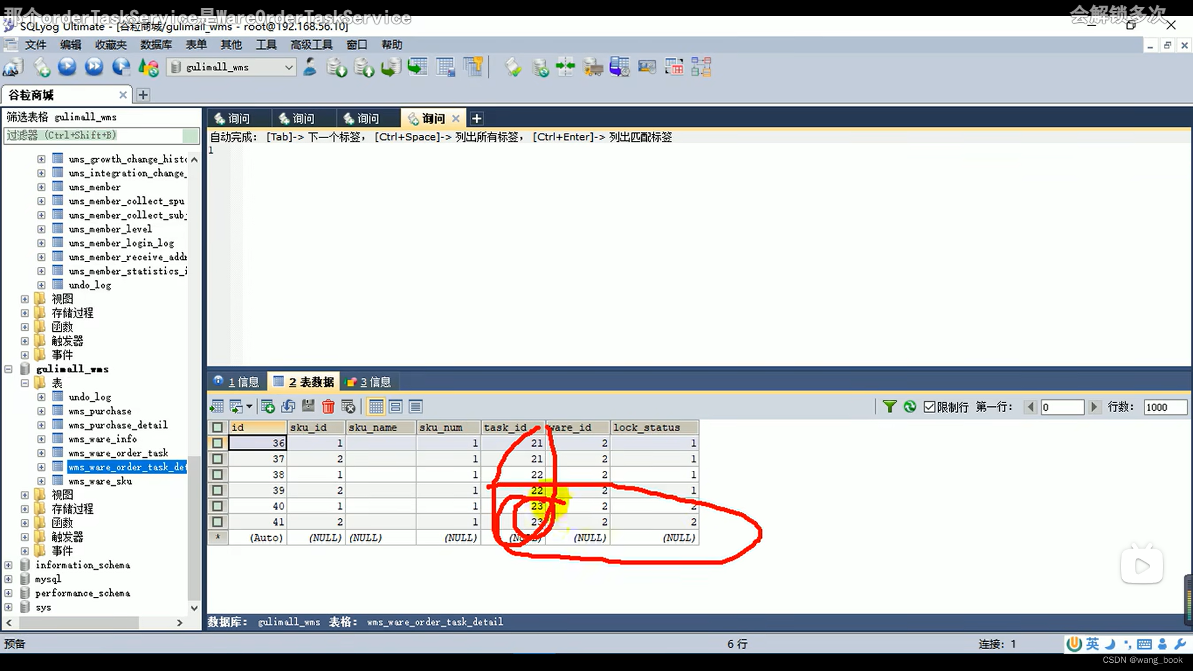
Task: Check the row checkbox for id 37
Action: 217,459
